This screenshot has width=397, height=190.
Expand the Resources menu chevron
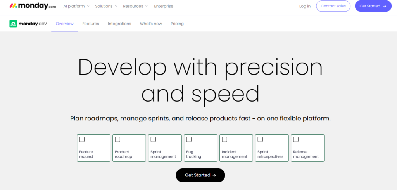[x=147, y=6]
